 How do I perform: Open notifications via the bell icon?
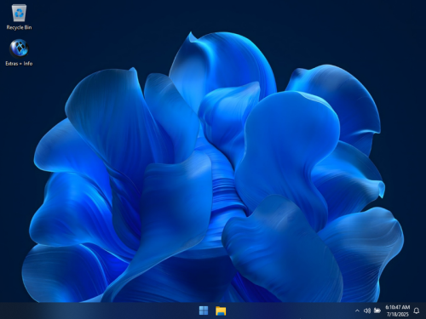(417, 310)
